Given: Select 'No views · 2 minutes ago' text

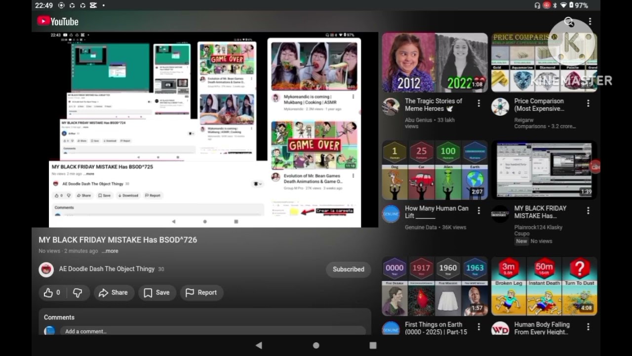Looking at the screenshot, I should click(x=68, y=251).
